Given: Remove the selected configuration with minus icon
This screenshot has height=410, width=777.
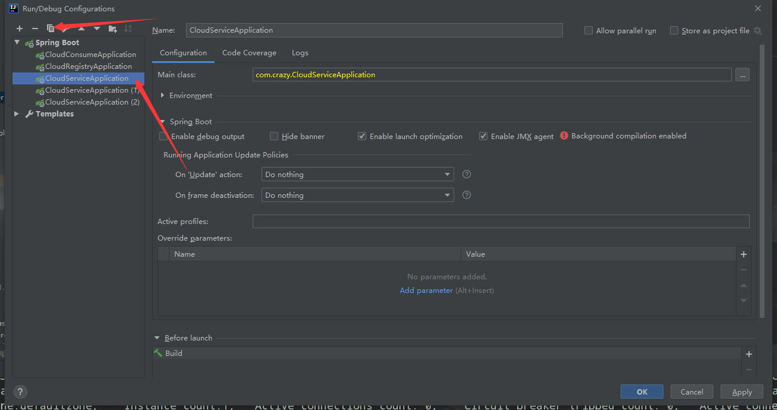Looking at the screenshot, I should [35, 29].
